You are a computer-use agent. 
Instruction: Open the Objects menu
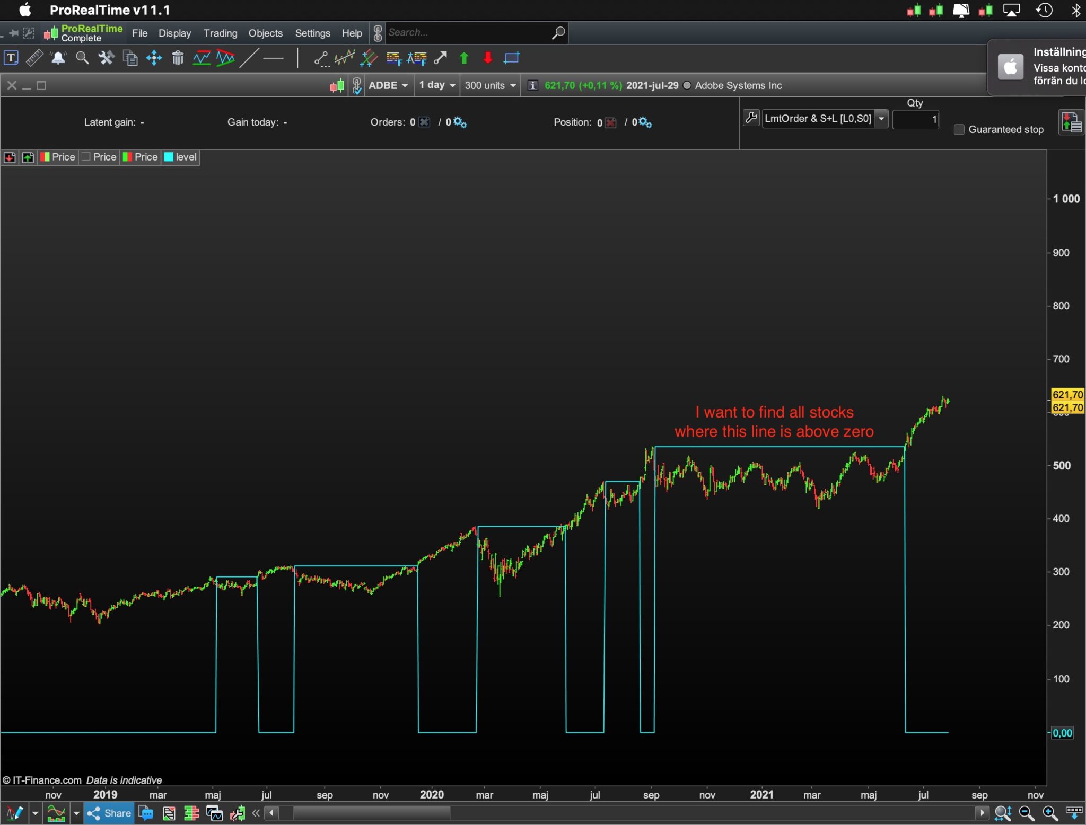(265, 33)
